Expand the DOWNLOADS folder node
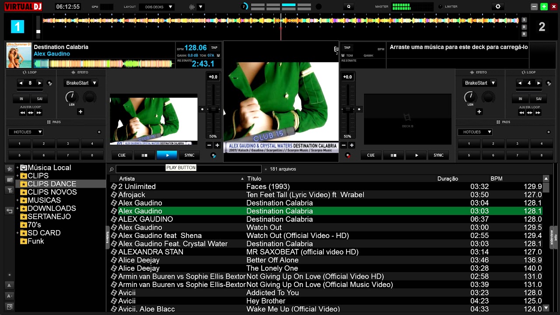The height and width of the screenshot is (315, 560). (x=17, y=208)
